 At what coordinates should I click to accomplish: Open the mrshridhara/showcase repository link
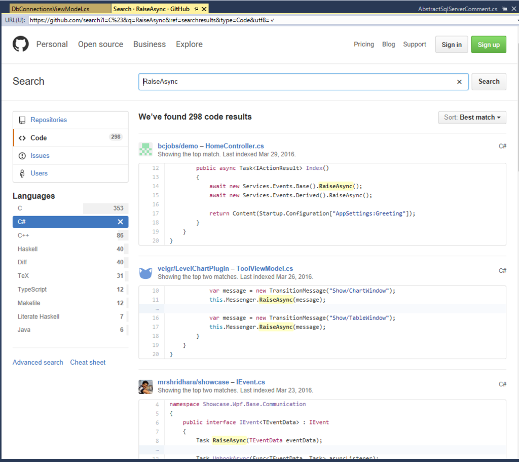coord(193,382)
